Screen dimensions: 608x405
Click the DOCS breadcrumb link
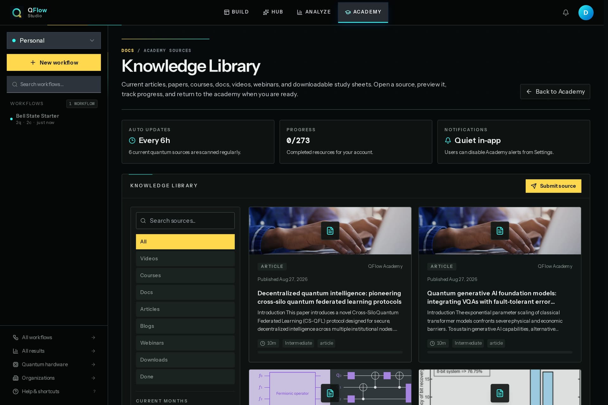click(x=128, y=51)
